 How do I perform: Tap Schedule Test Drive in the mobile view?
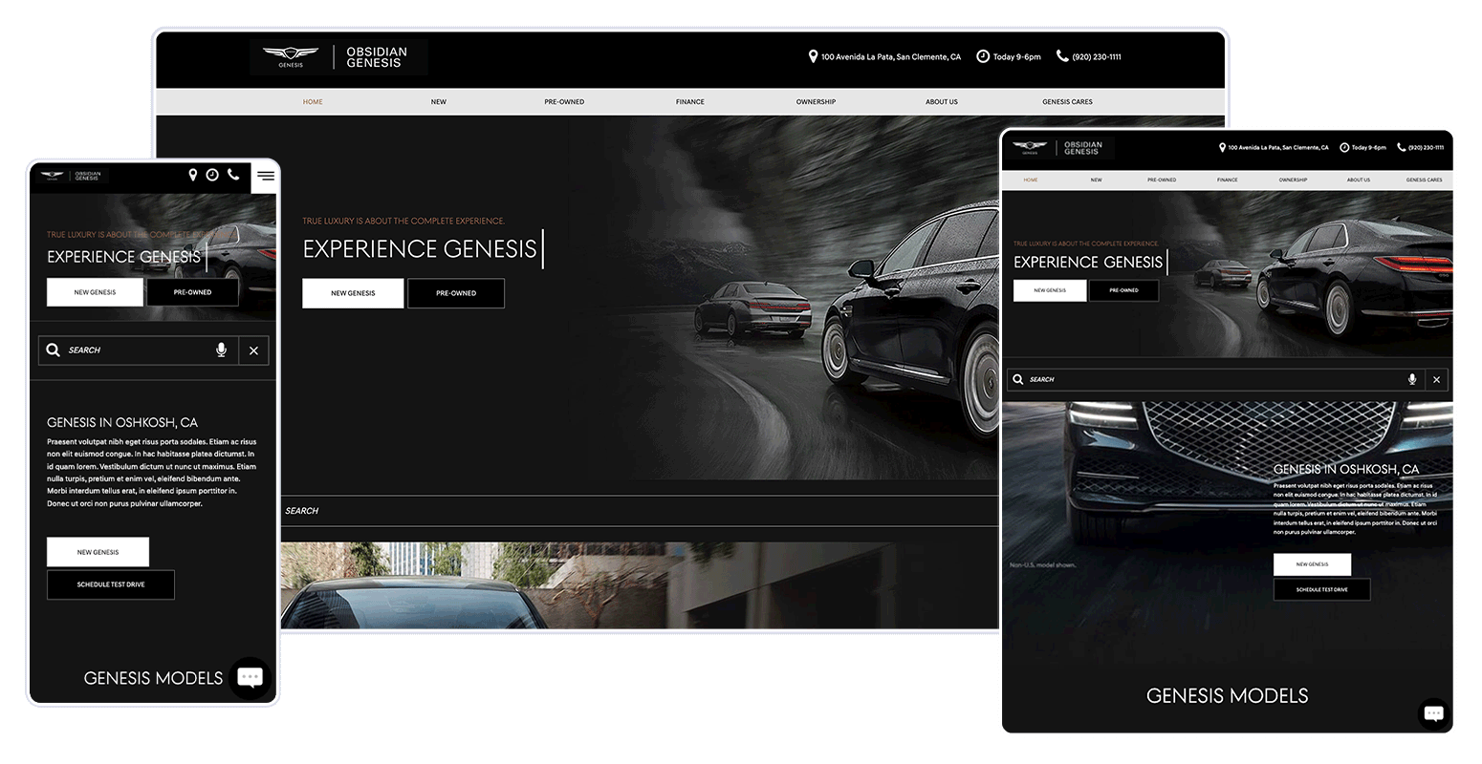click(x=111, y=584)
